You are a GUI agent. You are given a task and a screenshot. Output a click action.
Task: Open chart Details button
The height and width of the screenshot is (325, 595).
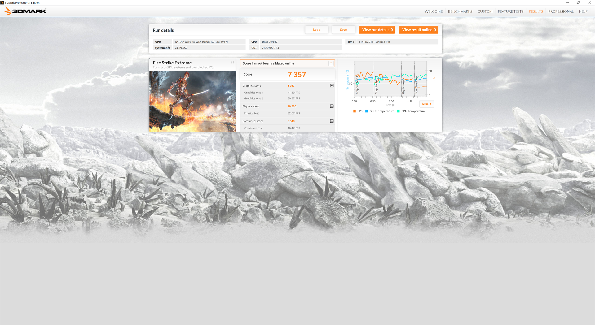point(427,104)
